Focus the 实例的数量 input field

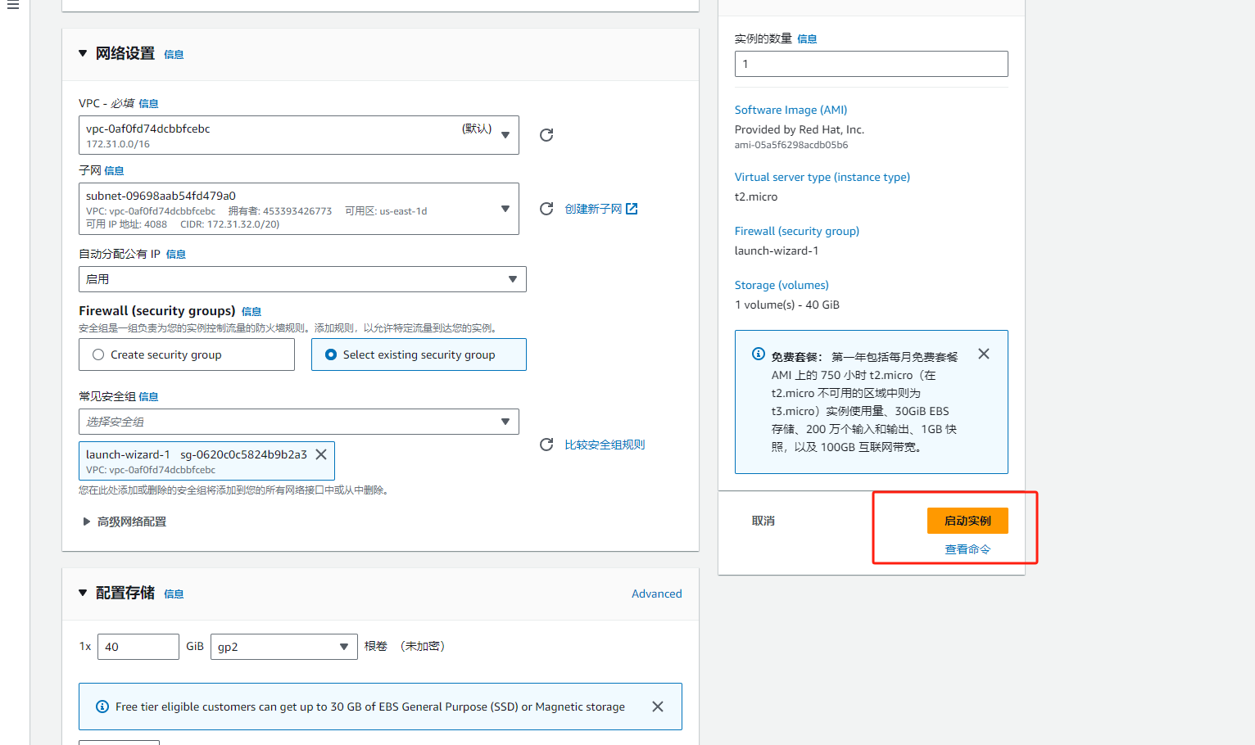tap(872, 64)
